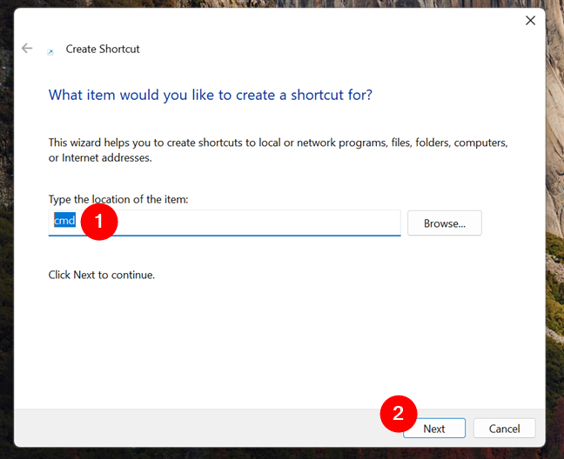Click the back arrow icon
The image size is (564, 459).
pyautogui.click(x=27, y=48)
